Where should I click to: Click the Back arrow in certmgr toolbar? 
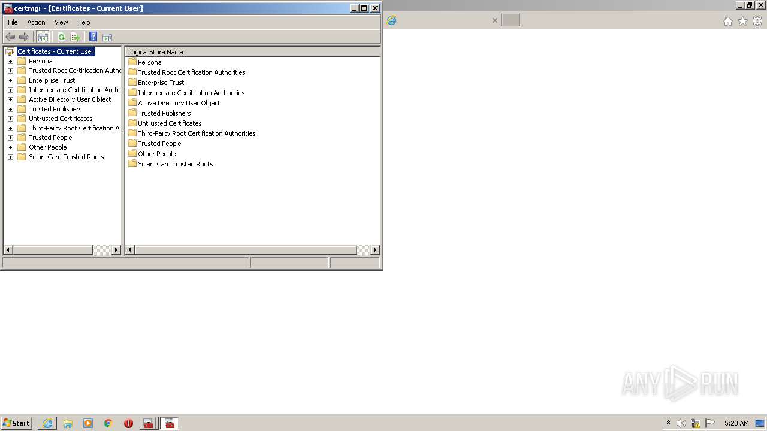pyautogui.click(x=10, y=37)
